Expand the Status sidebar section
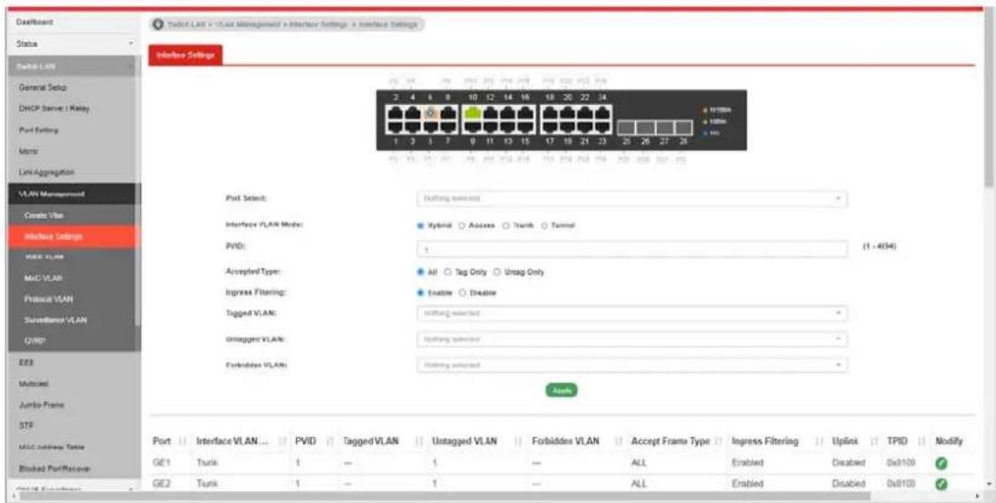Screen dimensions: 996x503 73,43
